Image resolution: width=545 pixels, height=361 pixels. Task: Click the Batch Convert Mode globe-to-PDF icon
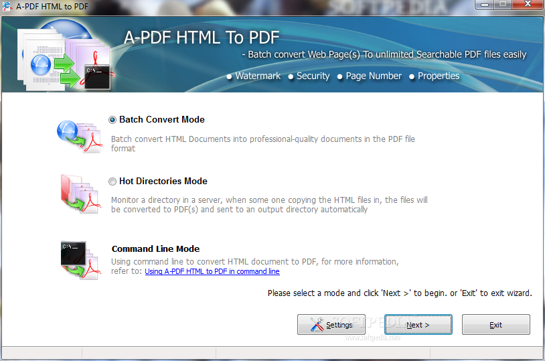(80, 137)
